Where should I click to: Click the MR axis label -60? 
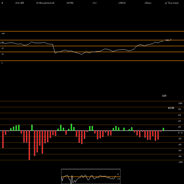[180, 151]
